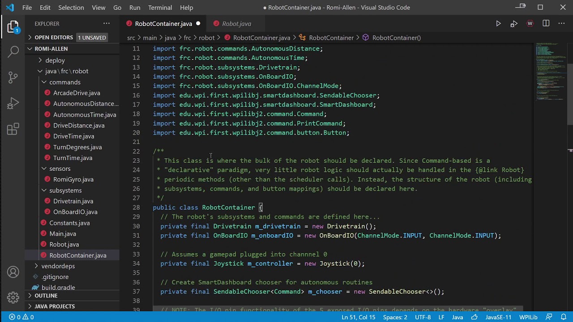The image size is (573, 322).
Task: Click the thumbs-up Java status icon
Action: pyautogui.click(x=475, y=317)
